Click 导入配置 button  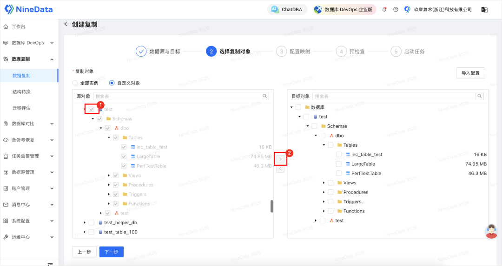tap(470, 73)
